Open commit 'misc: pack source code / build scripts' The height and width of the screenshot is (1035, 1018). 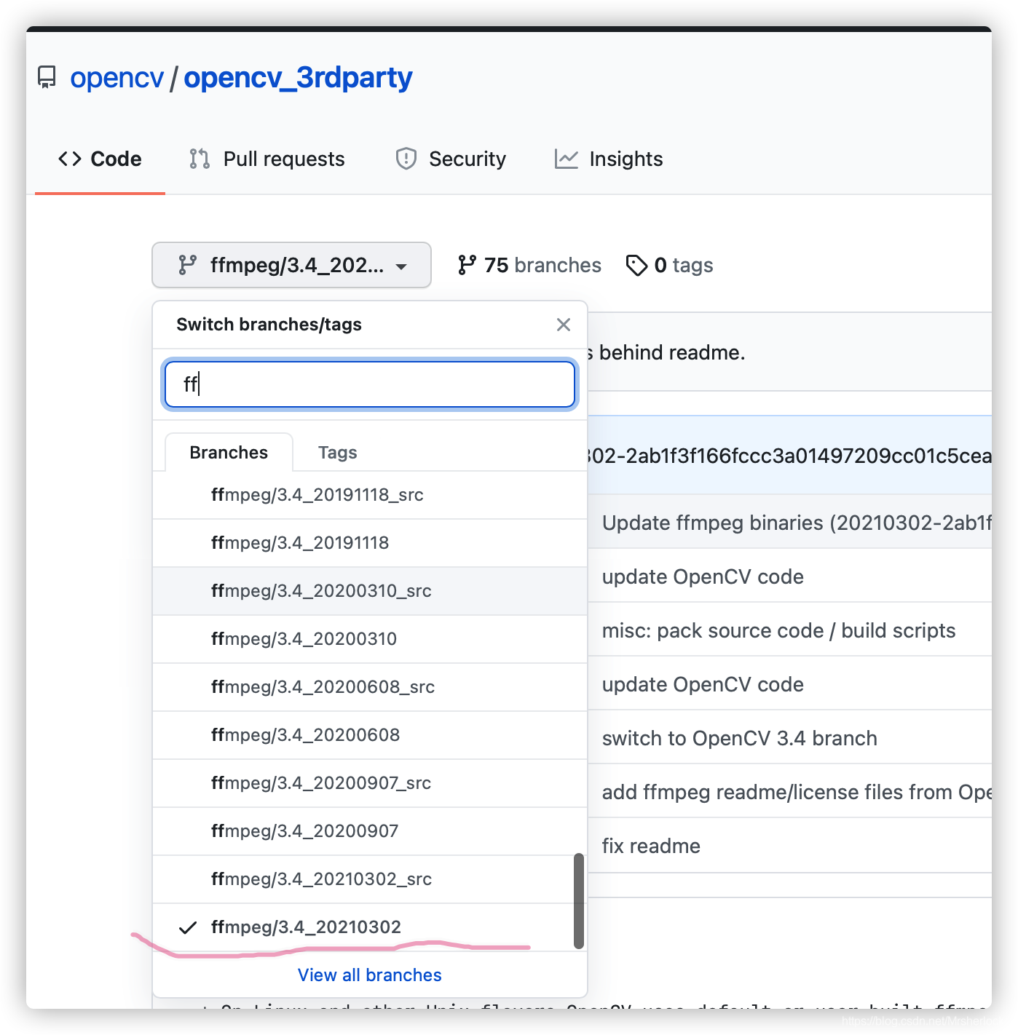[x=778, y=630]
